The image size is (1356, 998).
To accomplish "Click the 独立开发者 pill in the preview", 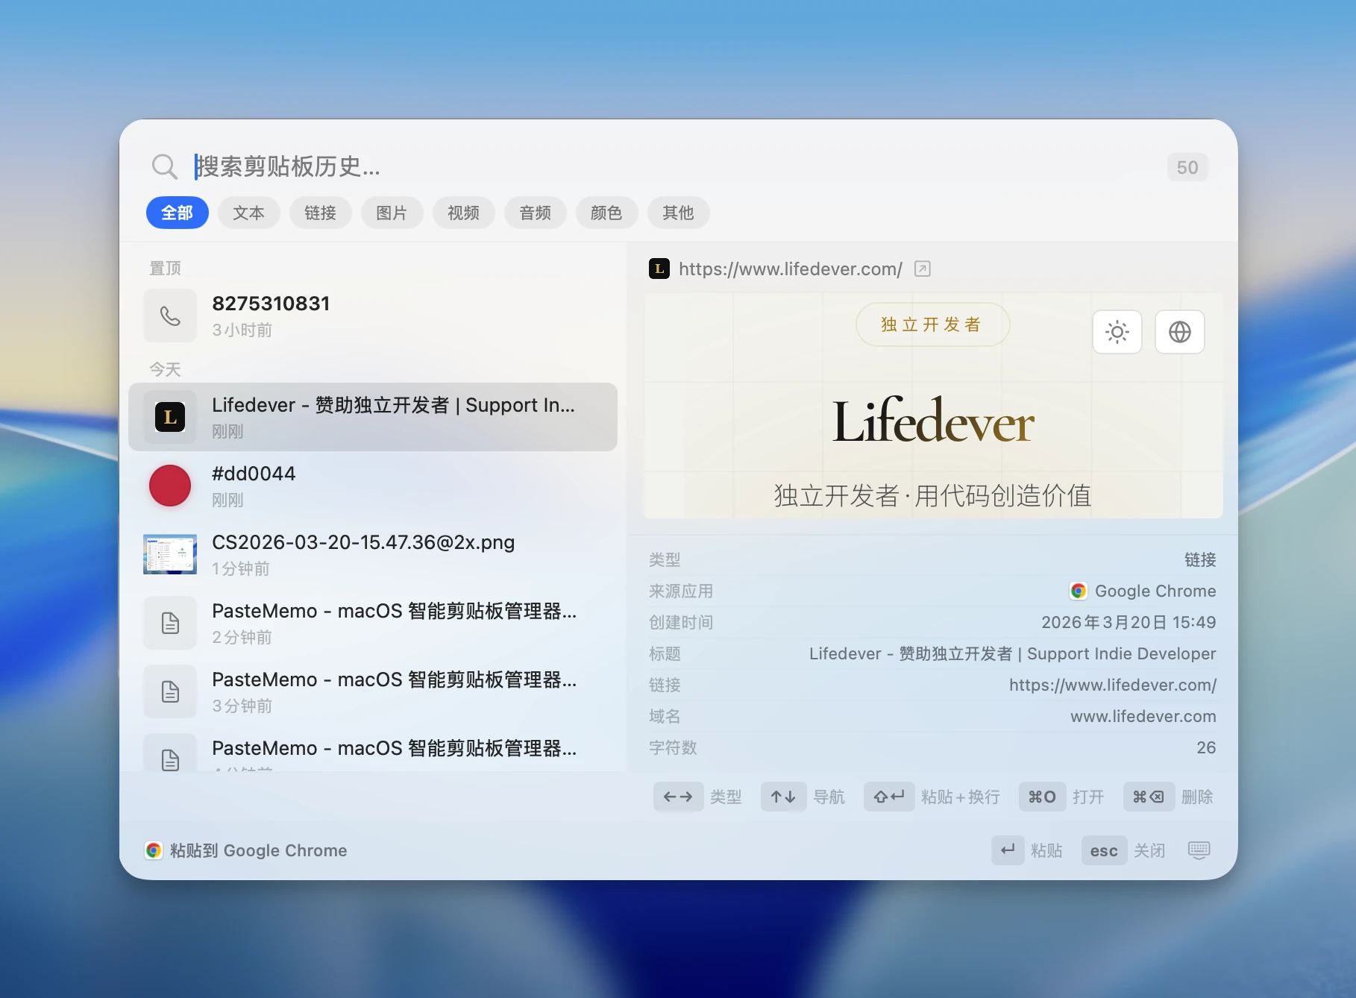I will click(932, 324).
